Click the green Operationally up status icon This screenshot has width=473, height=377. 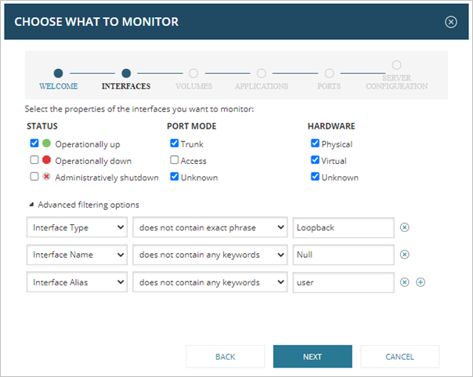tap(46, 143)
